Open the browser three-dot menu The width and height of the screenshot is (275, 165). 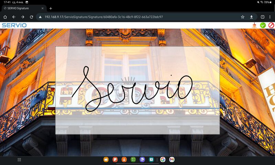tap(270, 17)
